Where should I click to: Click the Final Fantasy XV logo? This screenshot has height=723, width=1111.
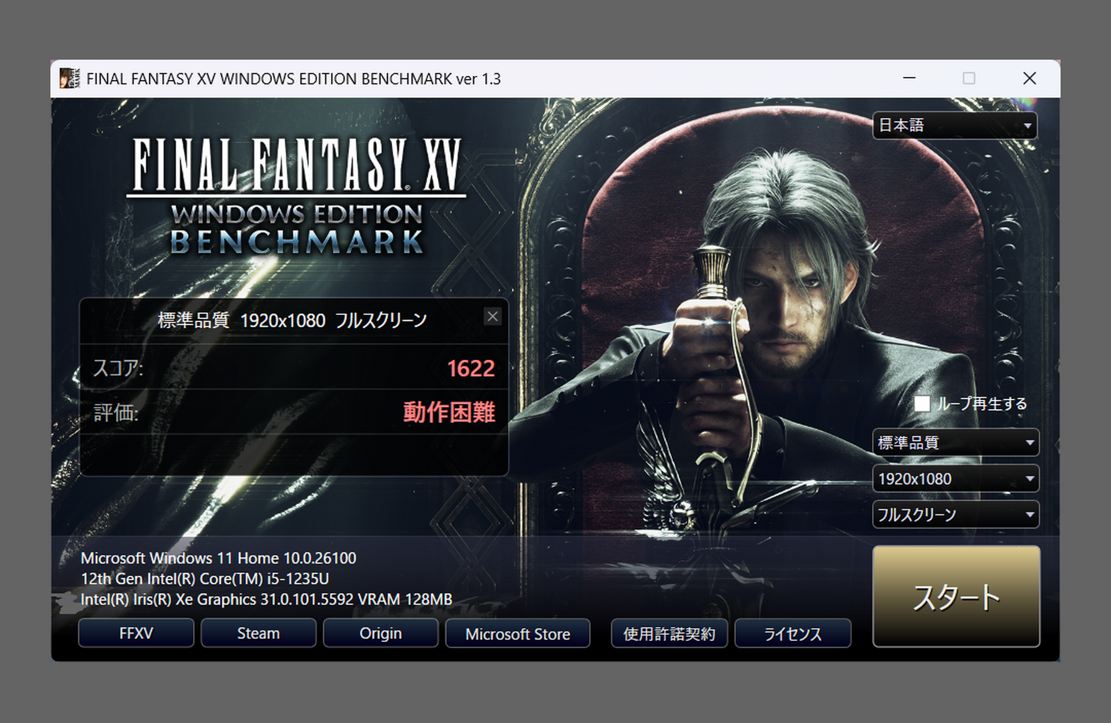point(296,165)
